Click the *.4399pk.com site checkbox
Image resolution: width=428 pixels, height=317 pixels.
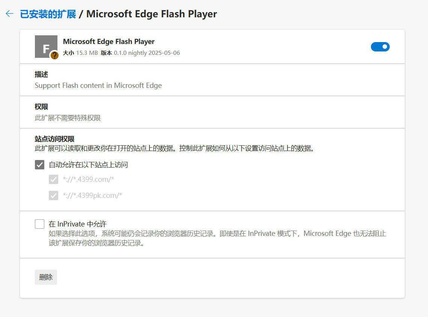pos(53,196)
